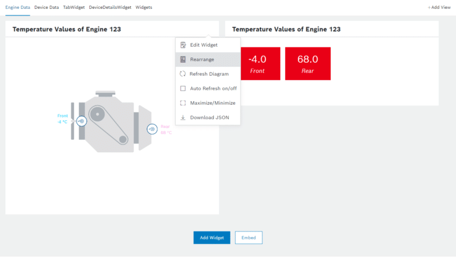Click the Front sensor icon on engine

pos(81,121)
